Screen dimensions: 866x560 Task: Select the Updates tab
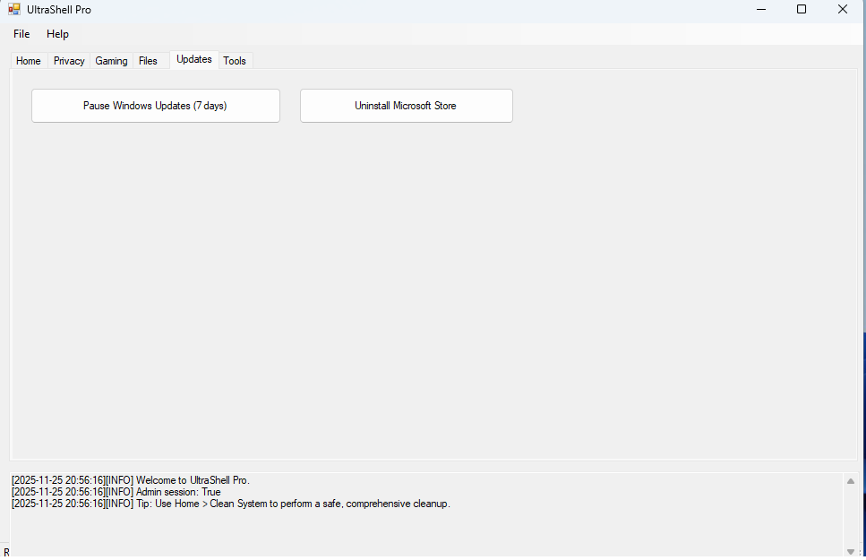(193, 59)
